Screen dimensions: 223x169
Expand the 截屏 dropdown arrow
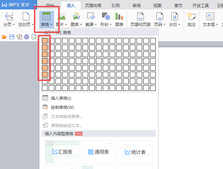pyautogui.click(x=96, y=25)
